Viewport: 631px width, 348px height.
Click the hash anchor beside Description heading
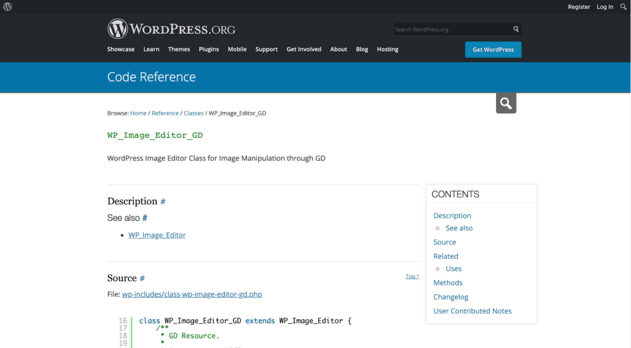(163, 202)
